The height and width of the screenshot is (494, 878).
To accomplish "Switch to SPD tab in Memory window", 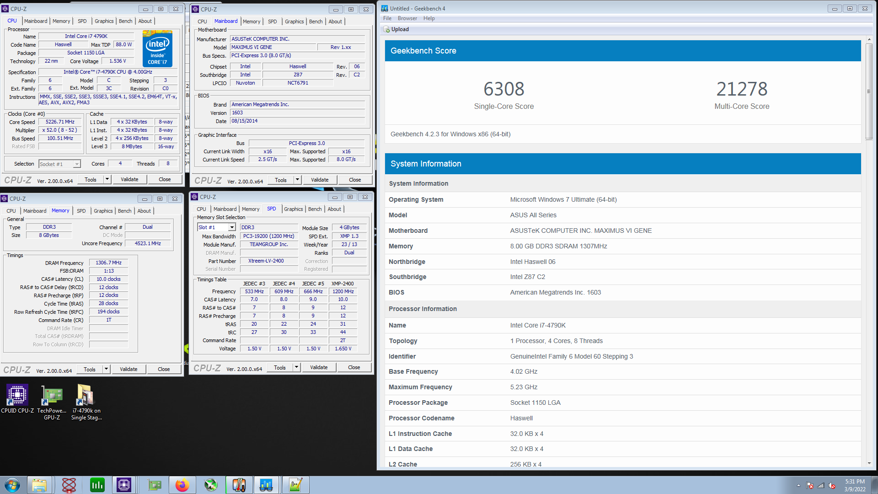I will point(81,211).
